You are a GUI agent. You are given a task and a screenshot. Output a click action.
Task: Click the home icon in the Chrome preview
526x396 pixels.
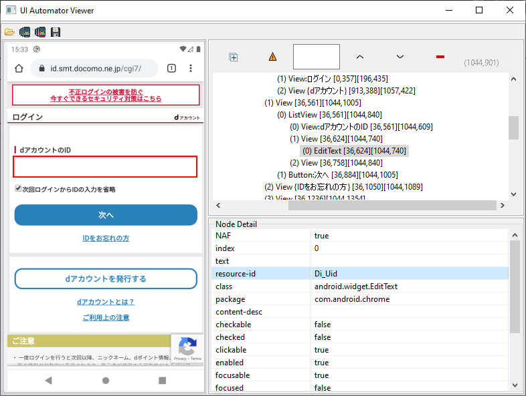tap(19, 68)
